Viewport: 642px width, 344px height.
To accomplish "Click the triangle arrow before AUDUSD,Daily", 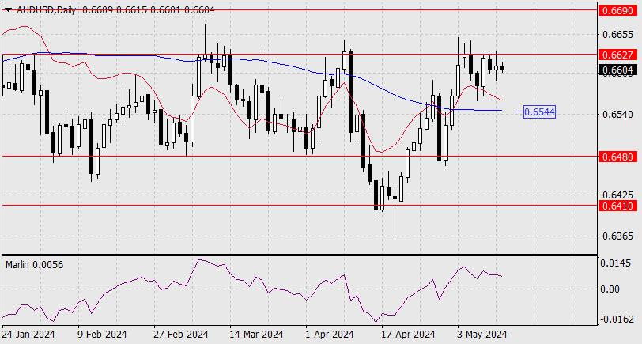I will 9,10.
